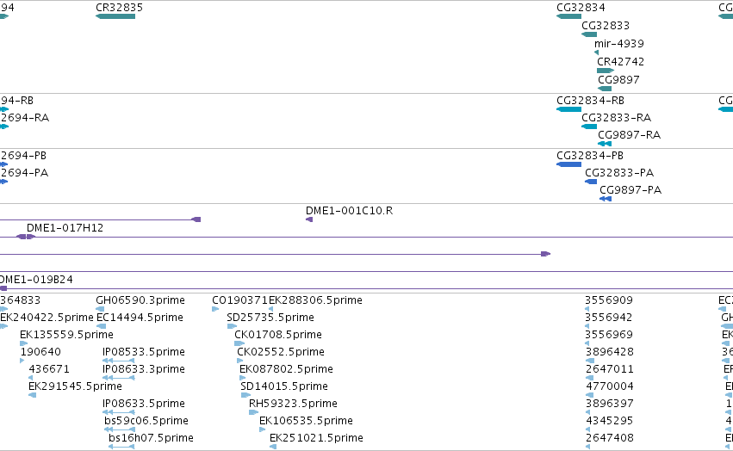Select the IP08633.3prime EST
The height and width of the screenshot is (451, 733).
[118, 378]
